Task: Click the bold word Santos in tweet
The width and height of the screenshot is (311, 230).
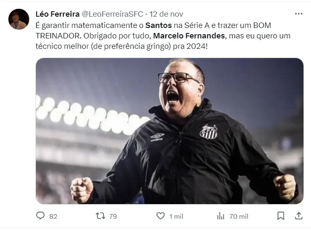Action: click(159, 25)
